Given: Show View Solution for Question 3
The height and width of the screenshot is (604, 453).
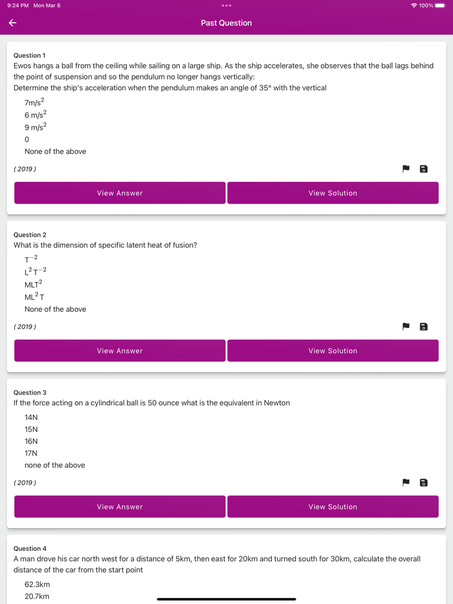Looking at the screenshot, I should pyautogui.click(x=333, y=506).
